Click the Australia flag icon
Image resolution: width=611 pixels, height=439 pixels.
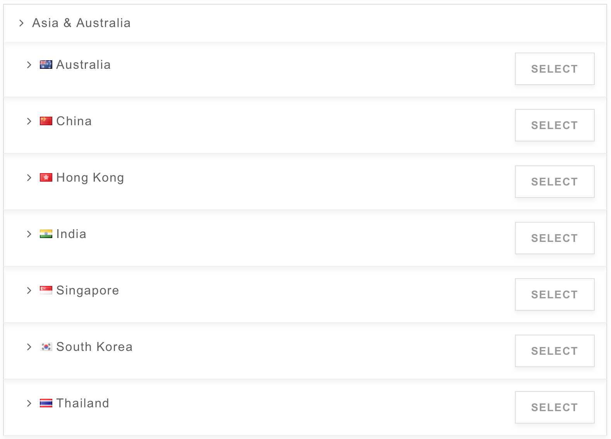(x=46, y=65)
